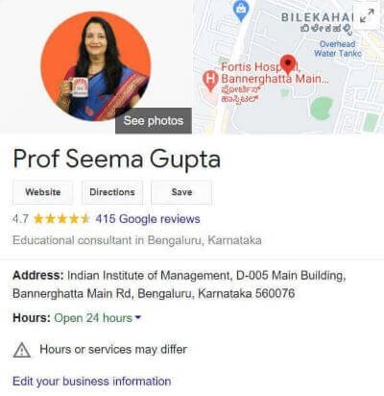Get Directions to this location
Image resolution: width=384 pixels, height=396 pixels.
tap(112, 192)
